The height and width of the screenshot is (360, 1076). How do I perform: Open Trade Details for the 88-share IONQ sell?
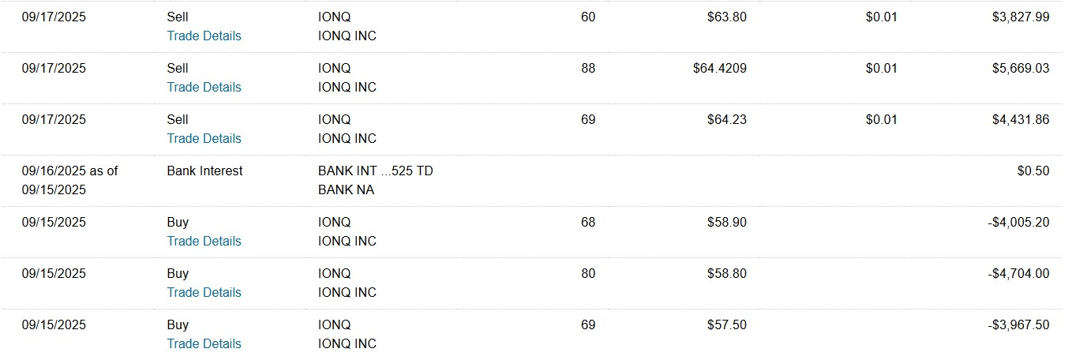pyautogui.click(x=204, y=87)
